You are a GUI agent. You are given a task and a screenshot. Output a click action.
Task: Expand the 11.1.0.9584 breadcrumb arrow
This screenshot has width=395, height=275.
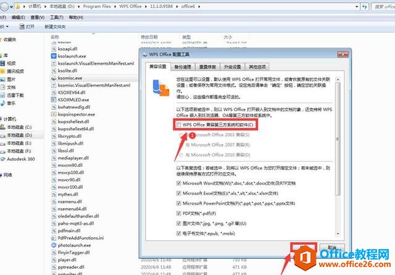tap(177, 7)
